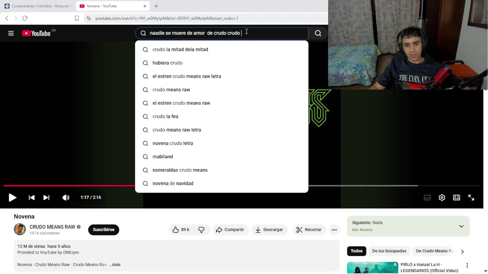This screenshot has height=274, width=488.
Task: Select De Crudo Means Raw chip
Action: tap(434, 251)
